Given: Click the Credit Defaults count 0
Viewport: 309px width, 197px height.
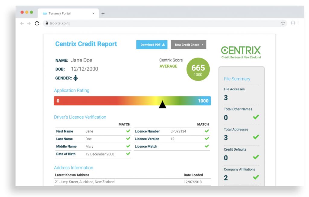Looking at the screenshot, I should click(x=226, y=158).
